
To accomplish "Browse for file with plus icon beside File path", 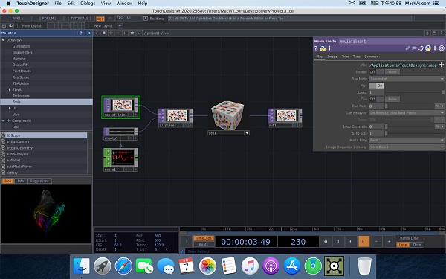I will click(442, 65).
